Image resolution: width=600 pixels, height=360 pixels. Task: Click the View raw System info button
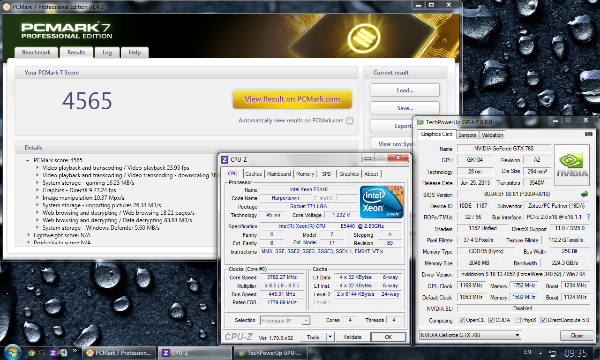tap(391, 144)
